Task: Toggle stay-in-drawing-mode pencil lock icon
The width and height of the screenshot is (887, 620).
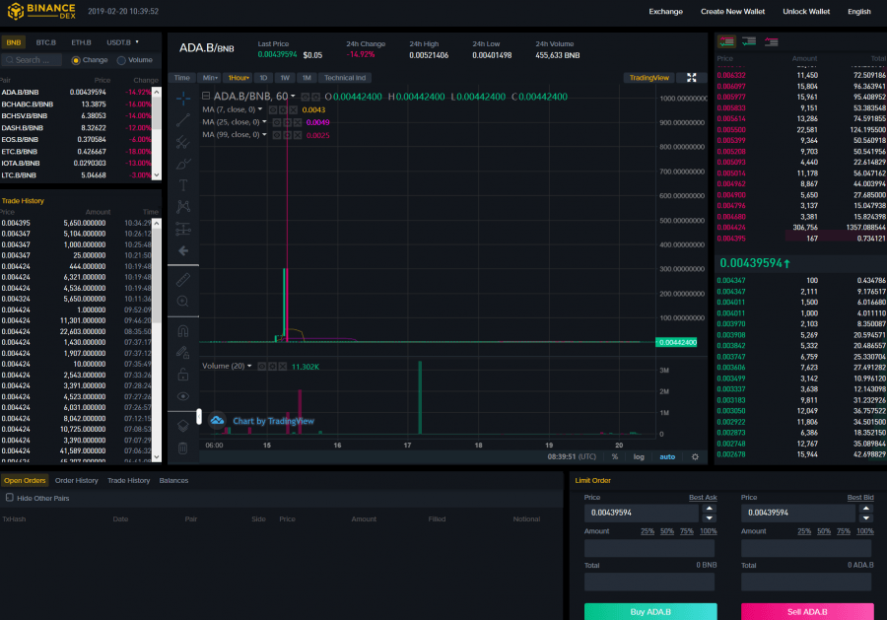Action: tap(182, 353)
